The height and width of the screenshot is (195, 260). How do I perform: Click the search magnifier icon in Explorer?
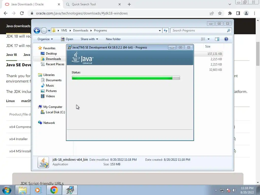[229, 30]
